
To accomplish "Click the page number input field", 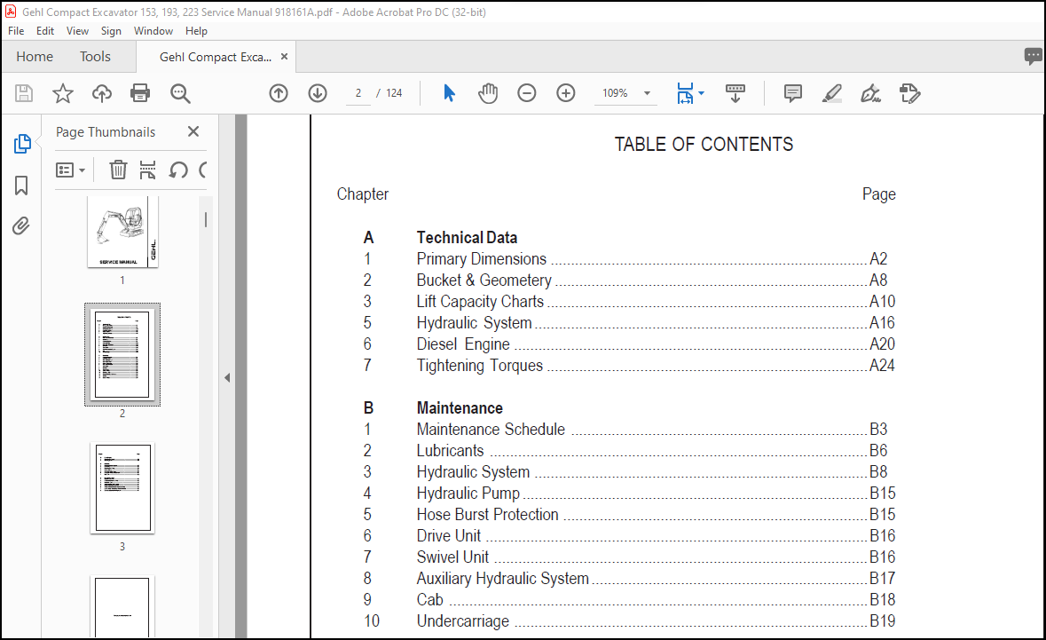I will click(x=358, y=93).
